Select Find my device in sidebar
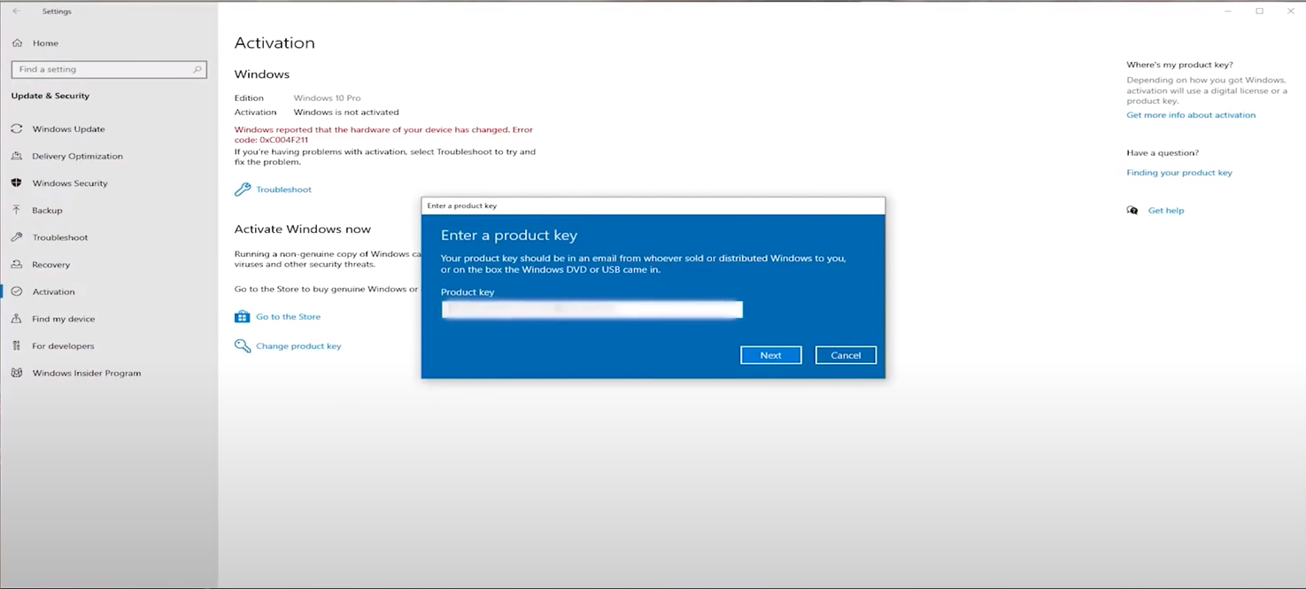 point(64,319)
